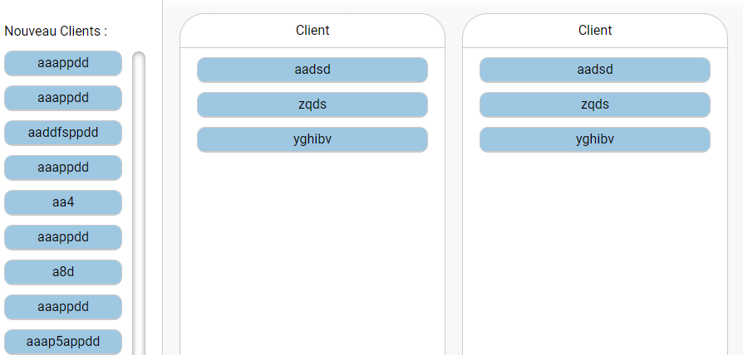Click the Nouveau Clients list scrollbar
The image size is (743, 355).
[139, 199]
